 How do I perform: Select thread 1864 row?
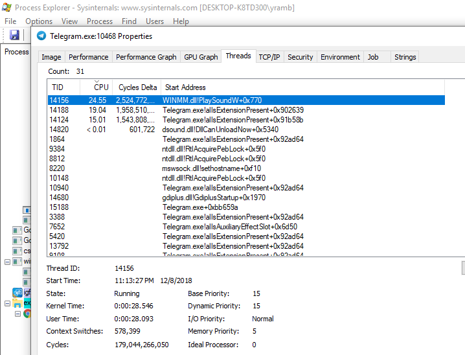tap(246, 139)
